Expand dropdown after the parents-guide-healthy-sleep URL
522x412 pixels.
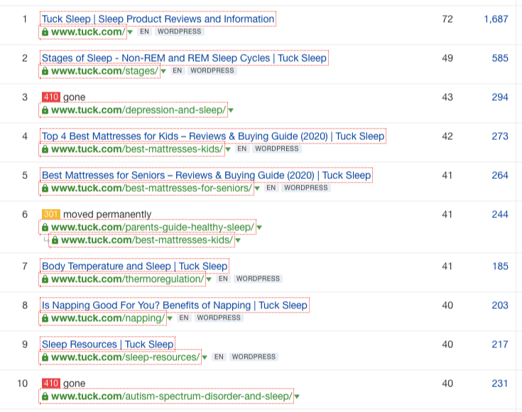[259, 227]
